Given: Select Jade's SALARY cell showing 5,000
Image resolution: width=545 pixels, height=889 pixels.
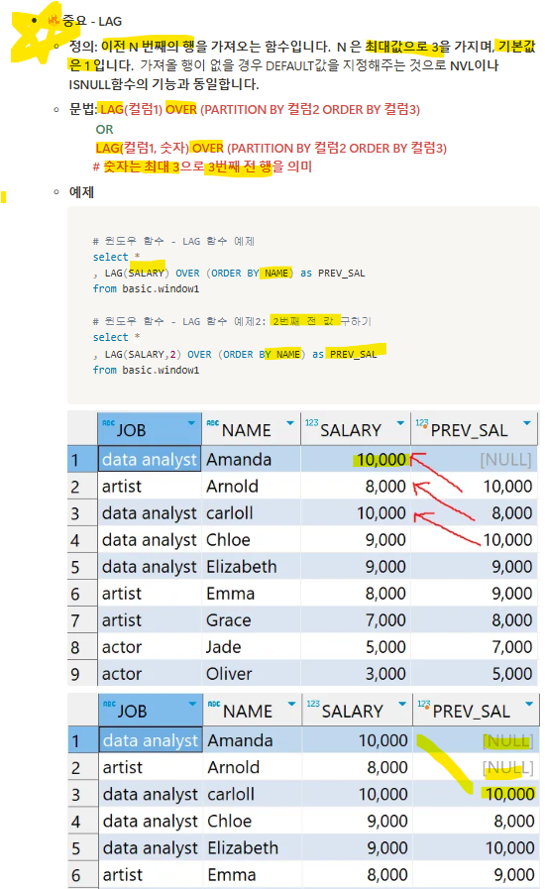Looking at the screenshot, I should [355, 647].
